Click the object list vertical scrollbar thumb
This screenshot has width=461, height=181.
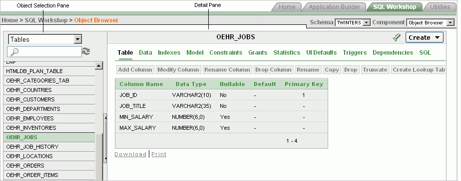click(x=99, y=157)
